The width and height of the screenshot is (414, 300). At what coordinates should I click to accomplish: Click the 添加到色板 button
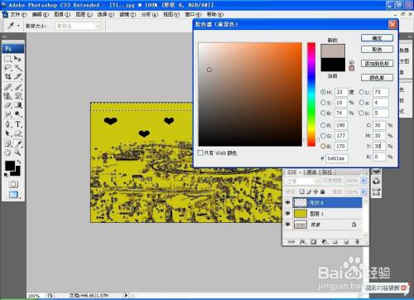tap(377, 64)
